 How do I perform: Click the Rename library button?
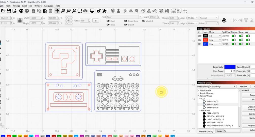click(244, 87)
